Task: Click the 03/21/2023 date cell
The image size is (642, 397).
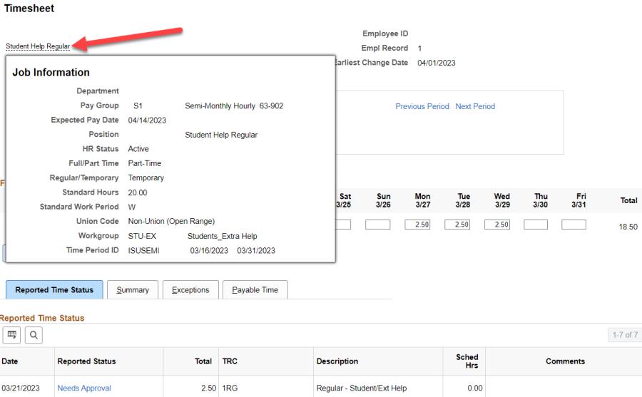Action: 21,388
